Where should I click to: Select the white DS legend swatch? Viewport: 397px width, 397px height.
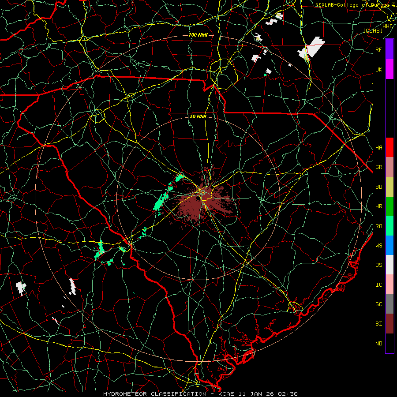point(390,265)
